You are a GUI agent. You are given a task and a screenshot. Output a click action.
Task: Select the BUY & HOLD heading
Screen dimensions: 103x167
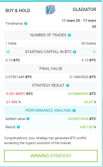pos(18,10)
